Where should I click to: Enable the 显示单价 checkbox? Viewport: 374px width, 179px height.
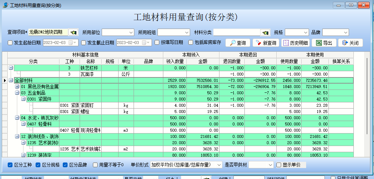[279, 165]
